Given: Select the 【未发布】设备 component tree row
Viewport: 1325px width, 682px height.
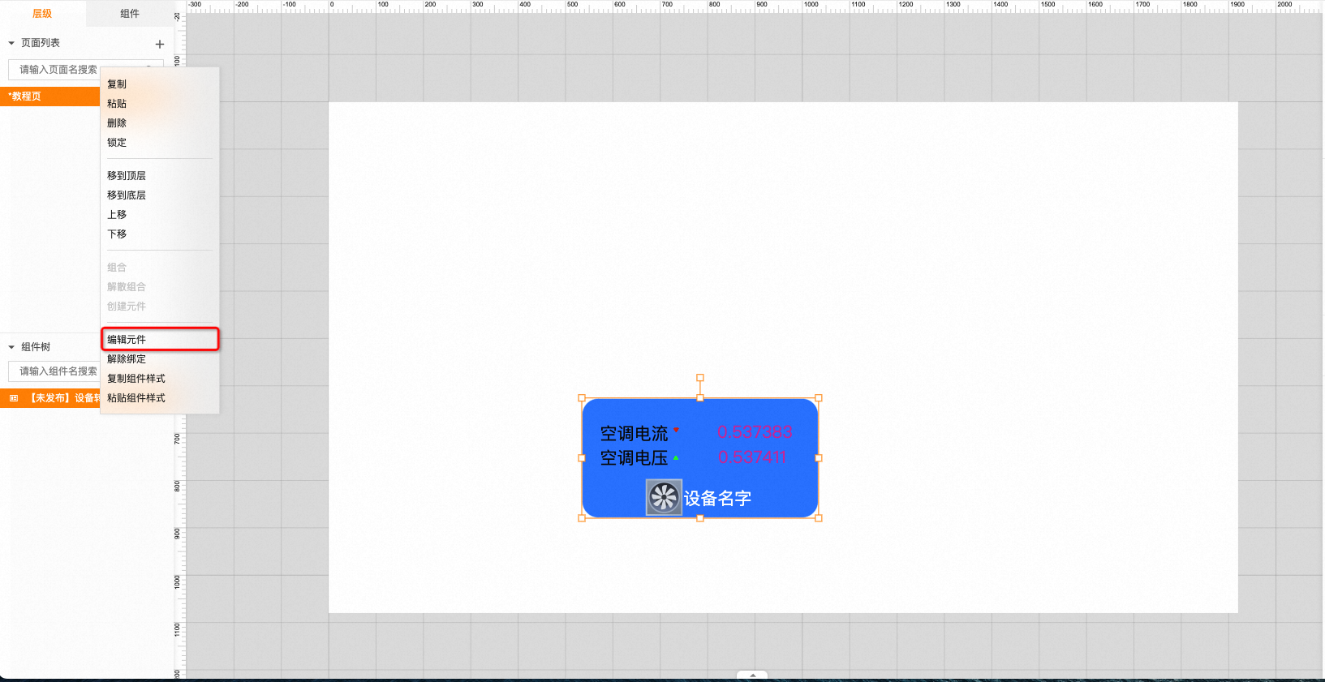Looking at the screenshot, I should (50, 398).
